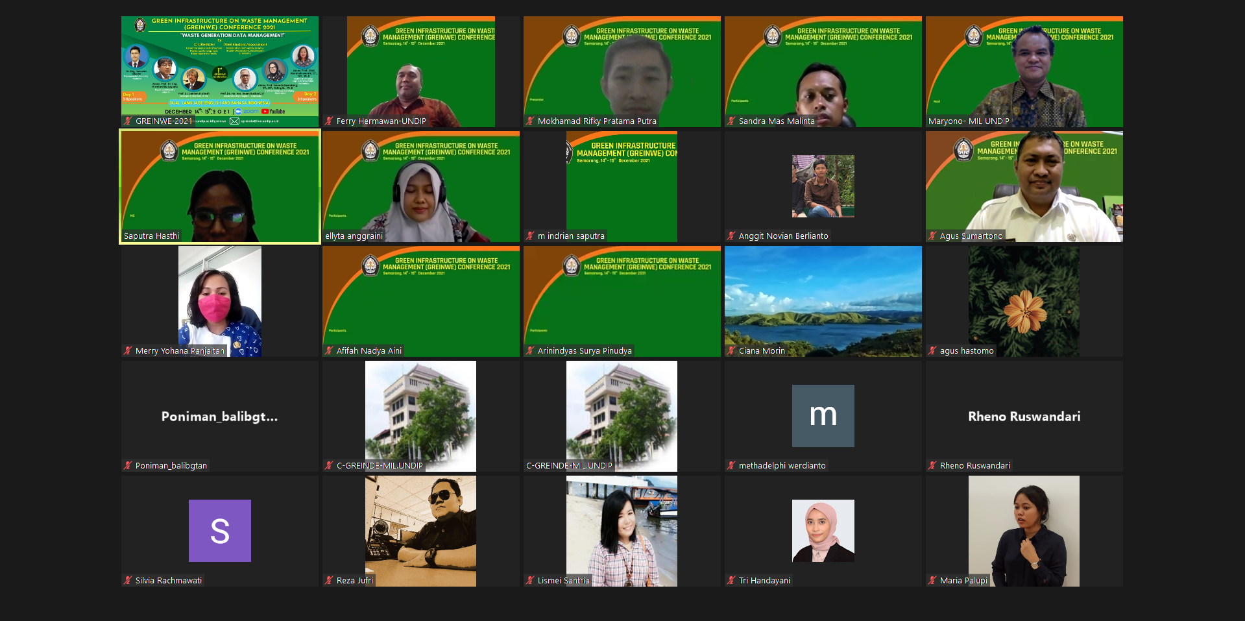This screenshot has width=1245, height=621.
Task: Click muted mic icon beside Agus Sumartono
Action: pos(933,236)
